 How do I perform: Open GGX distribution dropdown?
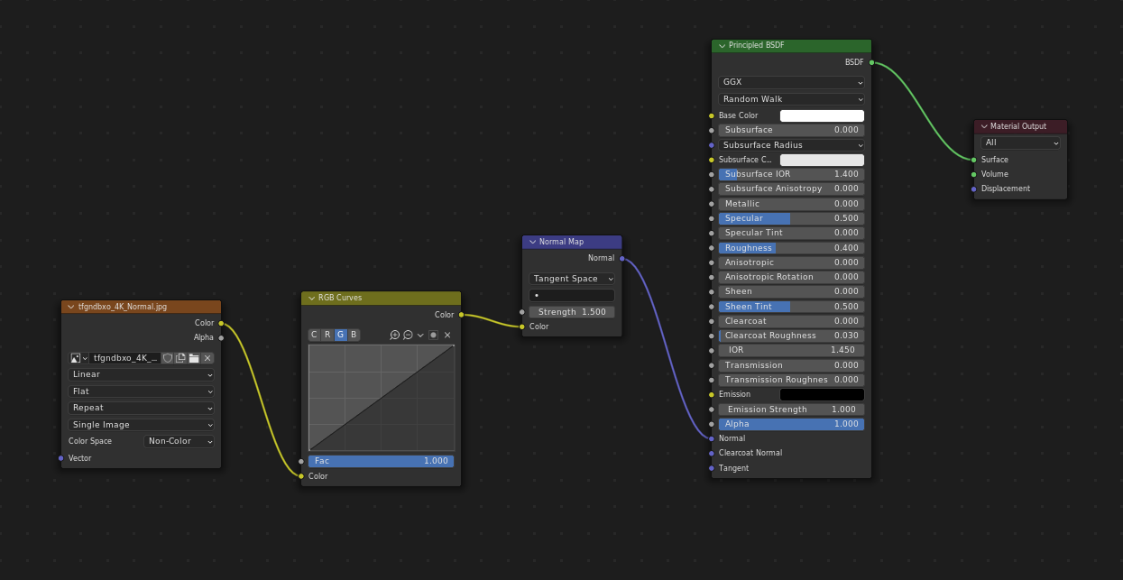pos(791,82)
